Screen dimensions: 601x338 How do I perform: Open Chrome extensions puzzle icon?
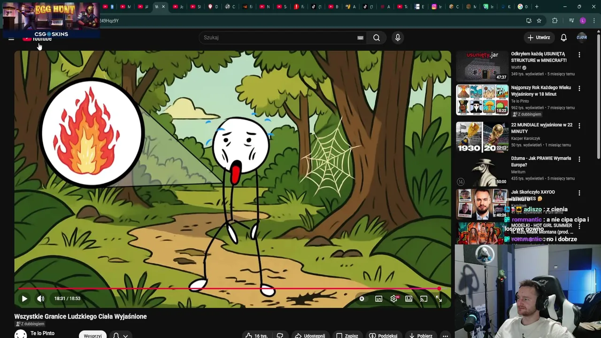point(555,21)
